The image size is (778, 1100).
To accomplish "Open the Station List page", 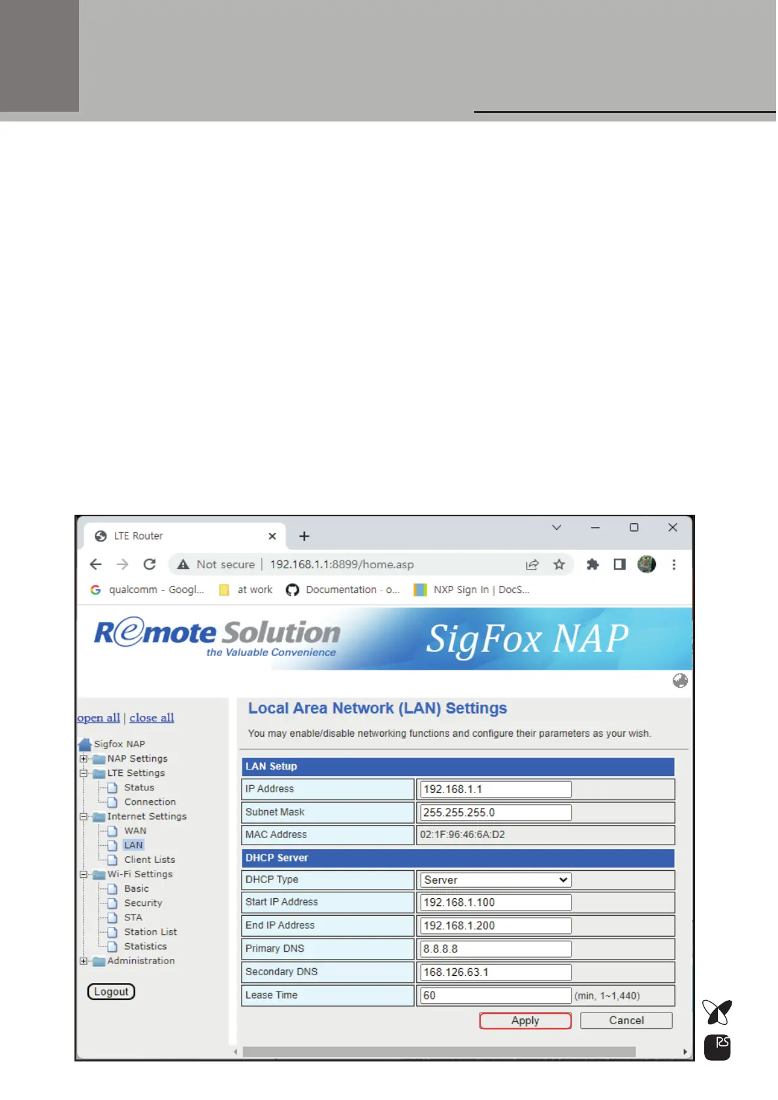I will pyautogui.click(x=150, y=932).
